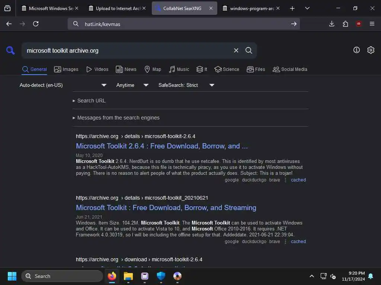Viewport: 381px width, 285px height.
Task: Close the Upload to Internet Archive tab
Action: tap(144, 8)
